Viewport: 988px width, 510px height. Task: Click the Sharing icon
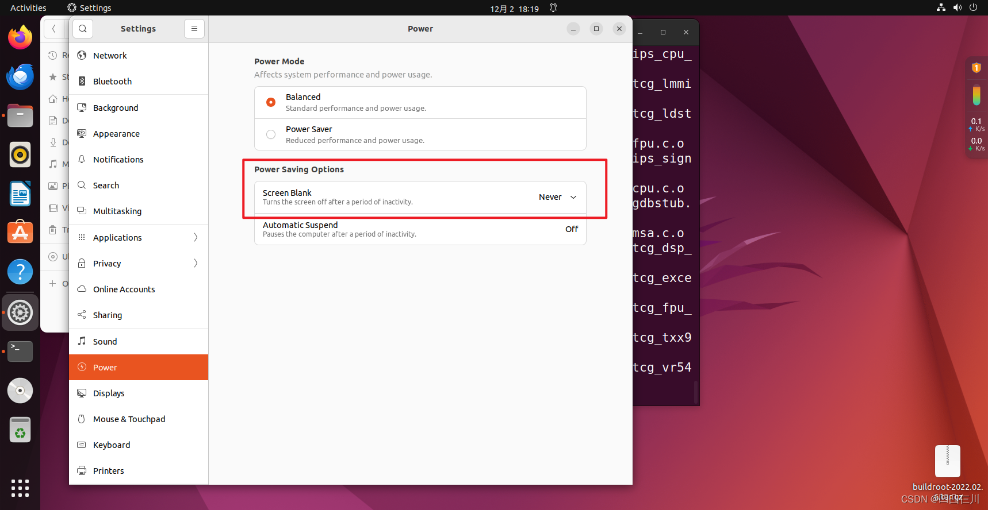pyautogui.click(x=82, y=315)
